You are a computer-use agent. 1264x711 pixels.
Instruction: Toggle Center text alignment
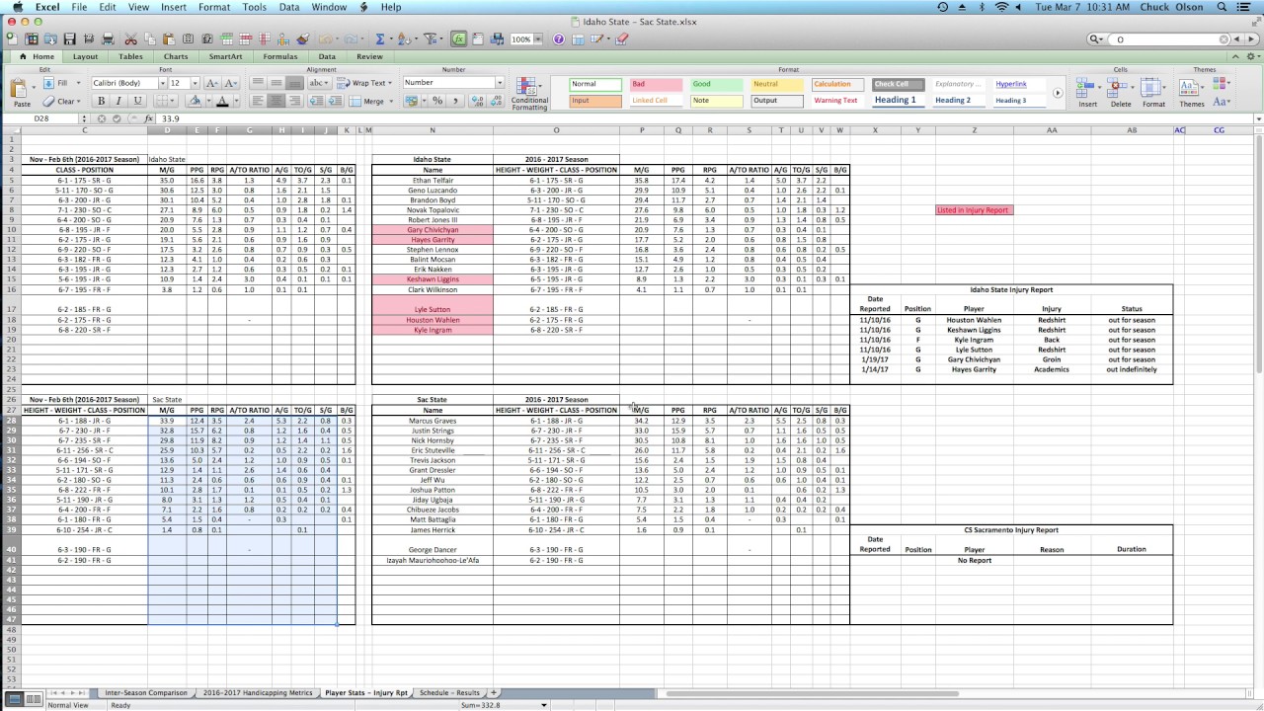click(276, 101)
